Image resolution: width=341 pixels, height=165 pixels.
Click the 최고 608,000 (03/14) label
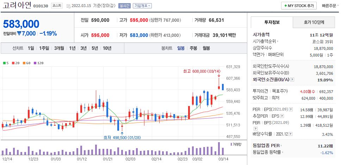coord(202,71)
